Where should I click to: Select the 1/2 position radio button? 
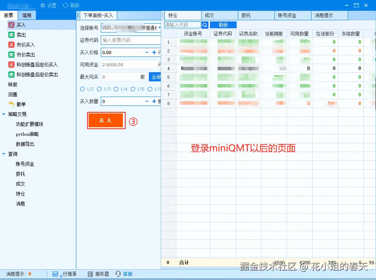coord(82,89)
